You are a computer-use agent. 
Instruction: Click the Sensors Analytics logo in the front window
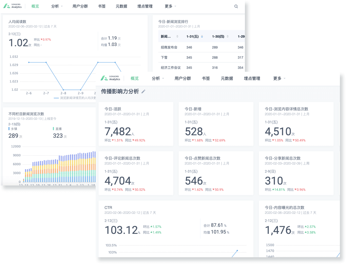111,79
